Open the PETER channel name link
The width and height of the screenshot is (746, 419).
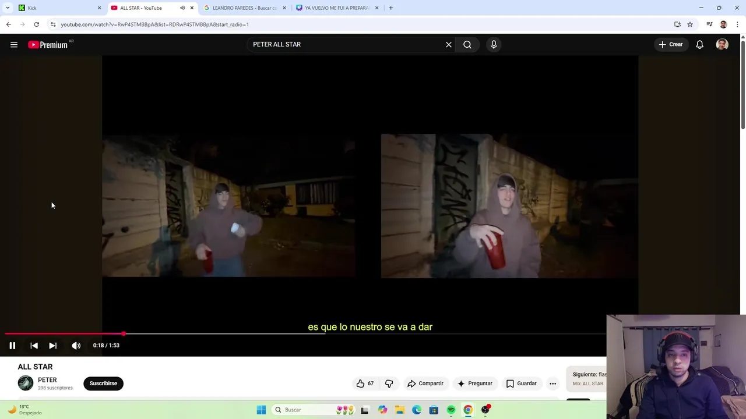click(x=47, y=380)
